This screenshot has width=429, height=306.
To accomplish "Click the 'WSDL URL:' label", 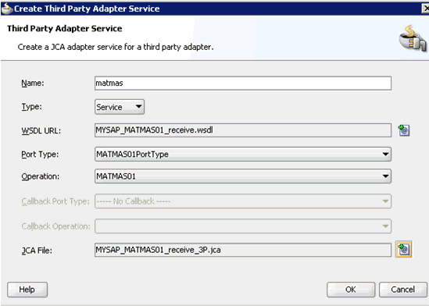I will [41, 131].
